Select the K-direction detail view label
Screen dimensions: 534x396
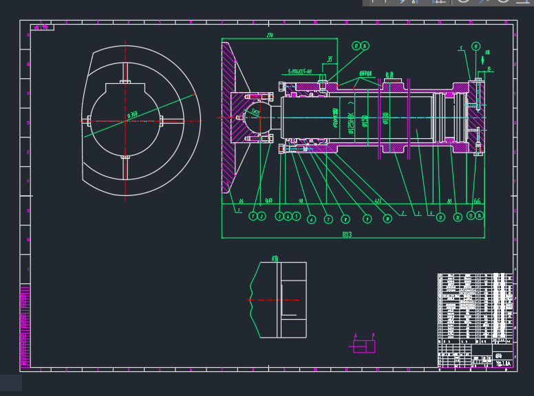point(275,259)
